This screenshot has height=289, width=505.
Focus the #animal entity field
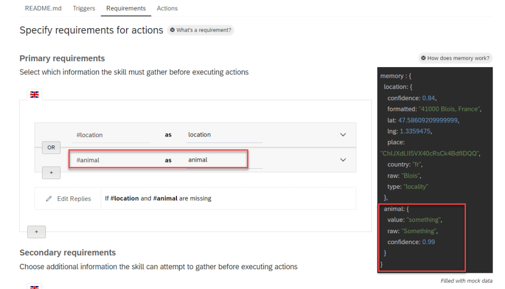[x=112, y=160]
